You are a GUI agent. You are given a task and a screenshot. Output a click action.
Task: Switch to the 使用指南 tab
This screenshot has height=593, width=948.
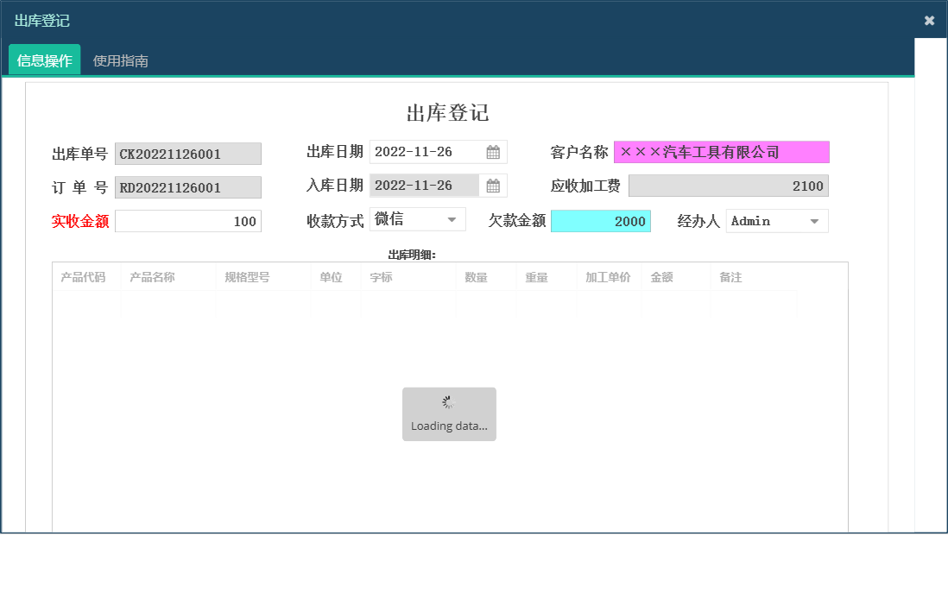tap(120, 60)
